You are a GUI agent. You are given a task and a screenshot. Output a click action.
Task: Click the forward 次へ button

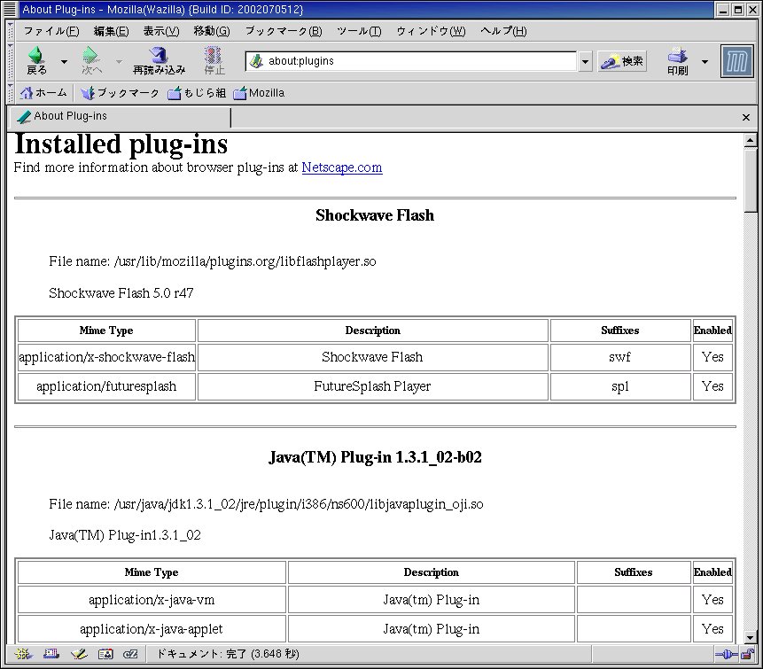click(91, 61)
